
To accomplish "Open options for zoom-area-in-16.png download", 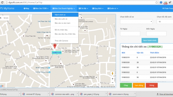I will 135,94.
